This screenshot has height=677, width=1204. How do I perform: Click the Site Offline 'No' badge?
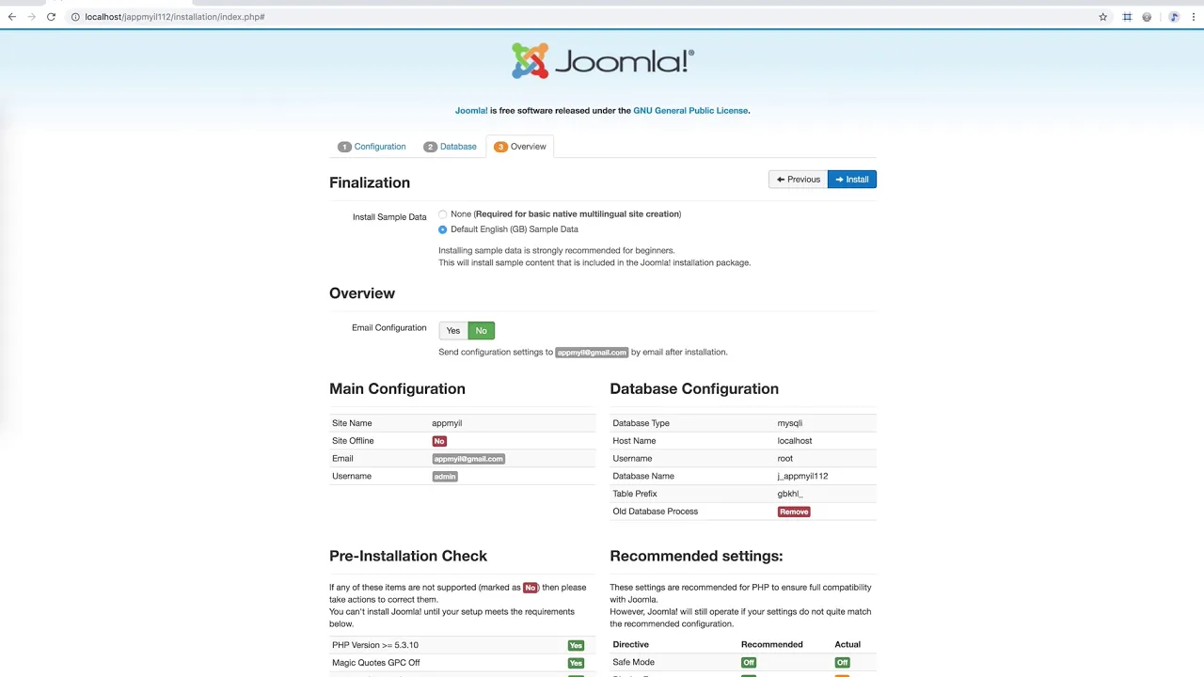pyautogui.click(x=439, y=441)
